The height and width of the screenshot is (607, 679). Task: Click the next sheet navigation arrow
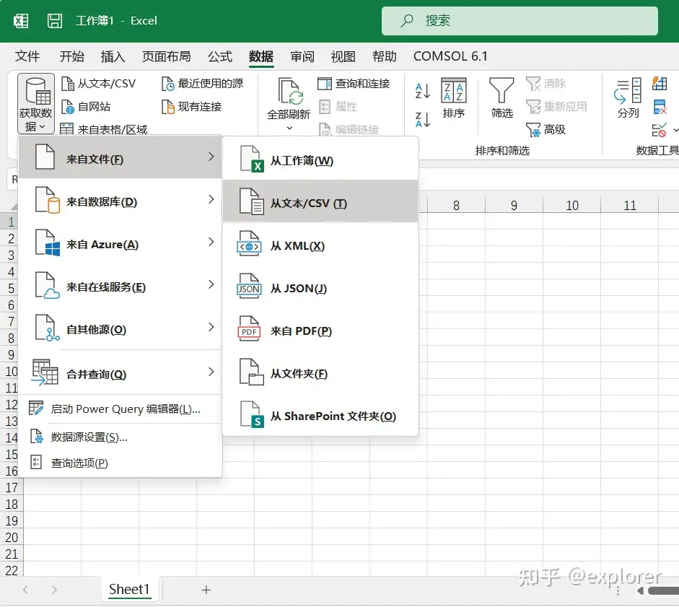[x=53, y=590]
